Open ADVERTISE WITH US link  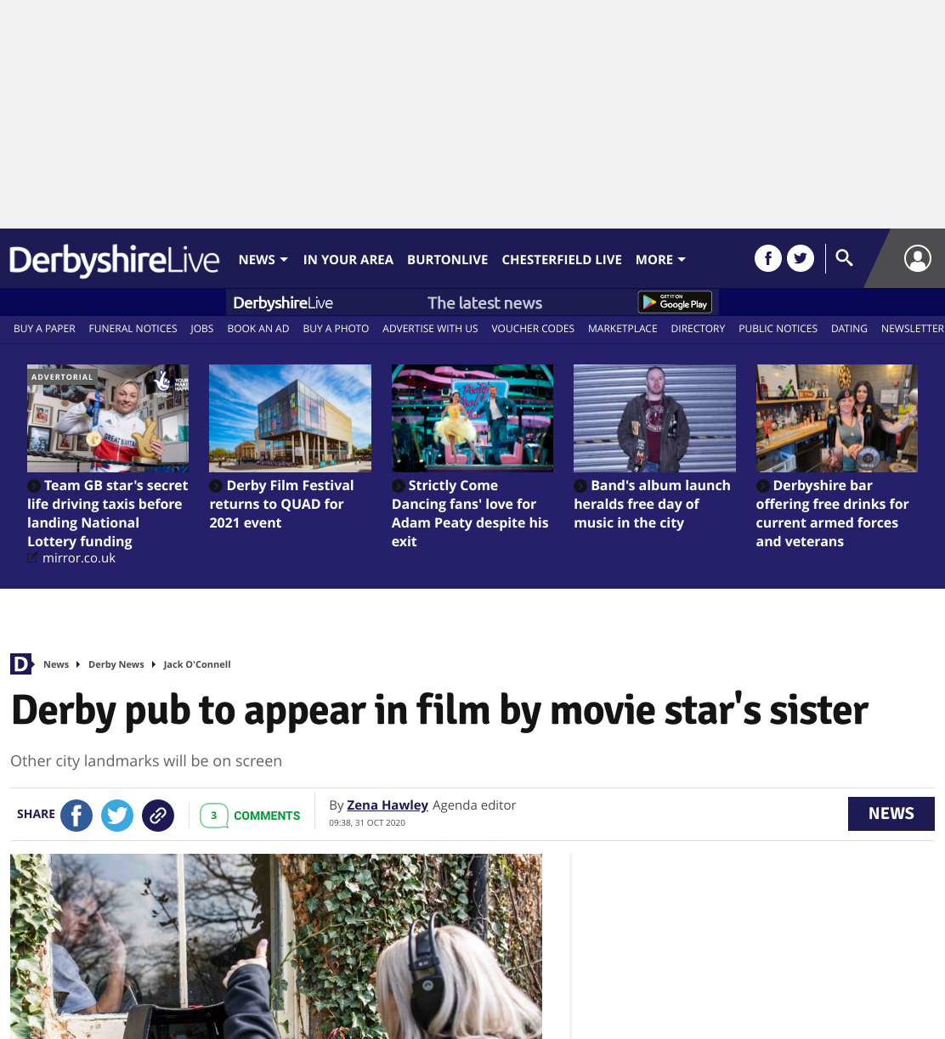coord(430,329)
